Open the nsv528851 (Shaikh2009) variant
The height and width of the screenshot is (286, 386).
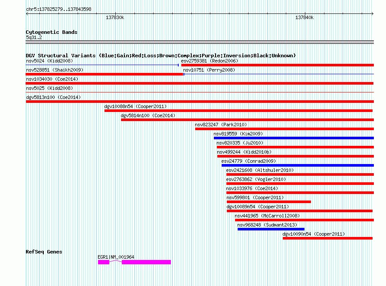coord(55,70)
